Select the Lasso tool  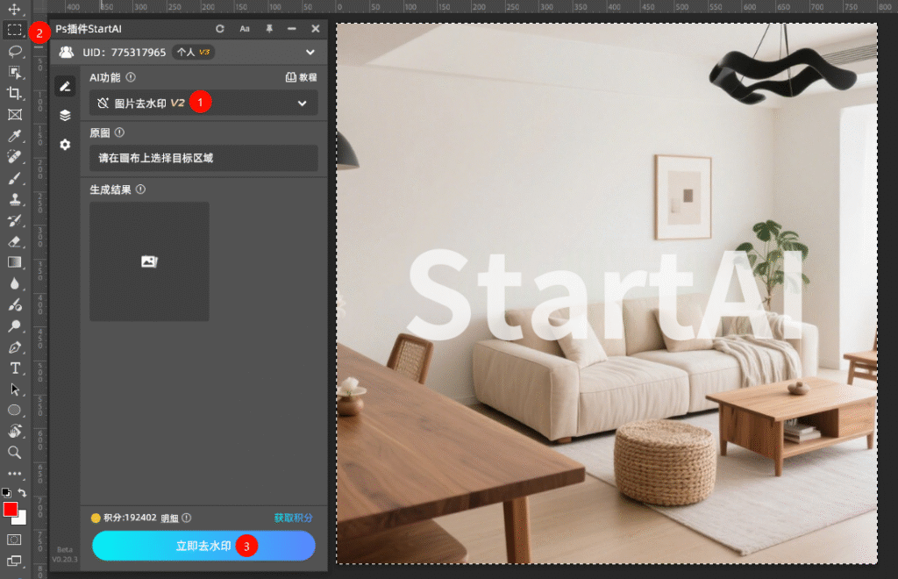click(x=15, y=51)
